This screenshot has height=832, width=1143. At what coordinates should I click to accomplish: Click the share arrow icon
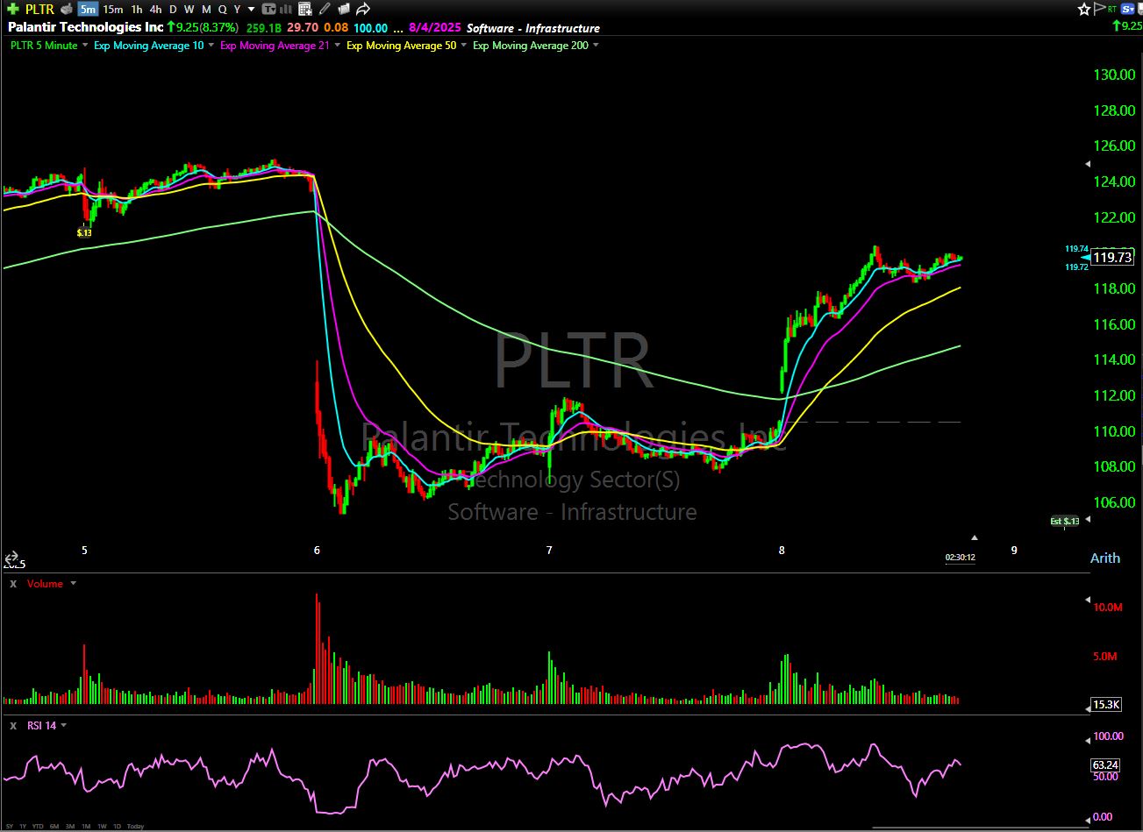pos(363,9)
